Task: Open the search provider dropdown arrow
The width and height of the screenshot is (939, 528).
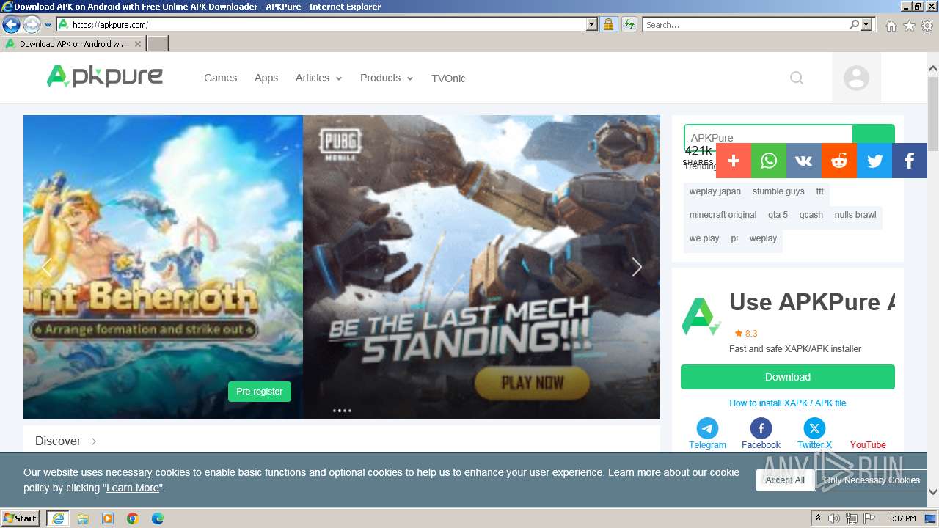Action: (867, 25)
